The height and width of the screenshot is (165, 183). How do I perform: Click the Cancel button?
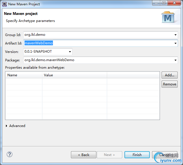tap(165, 155)
